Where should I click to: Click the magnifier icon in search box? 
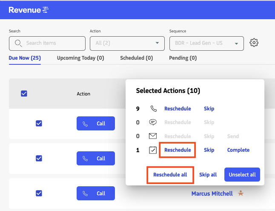tap(18, 43)
